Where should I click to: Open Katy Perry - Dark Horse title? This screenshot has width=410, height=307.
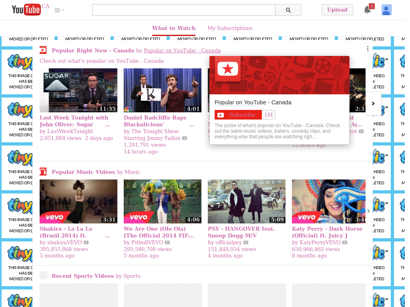pyautogui.click(x=327, y=232)
